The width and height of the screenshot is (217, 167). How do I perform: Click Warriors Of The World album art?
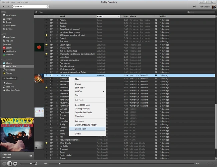pos(39,78)
